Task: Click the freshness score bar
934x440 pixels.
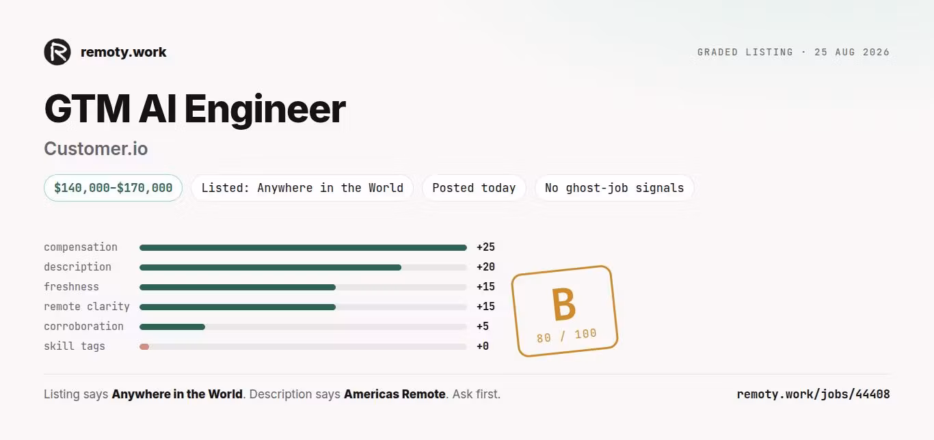Action: tap(303, 287)
